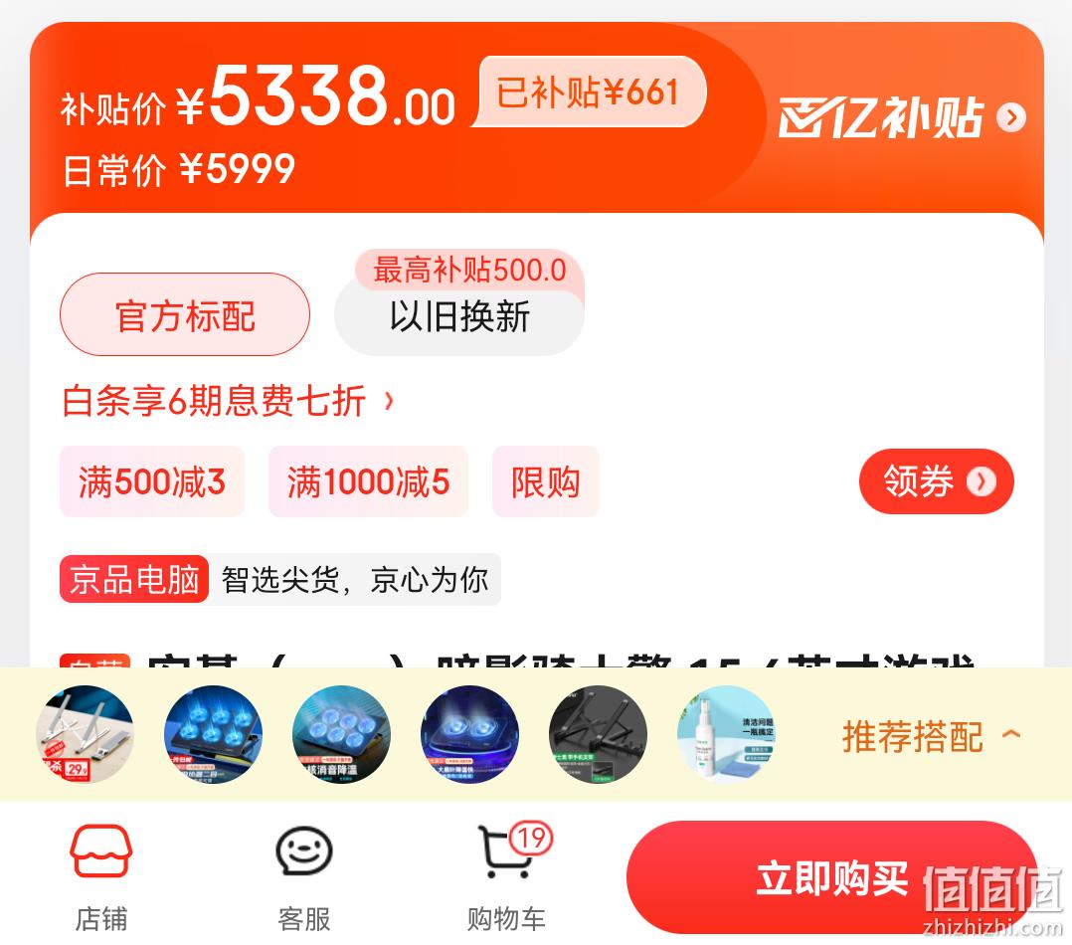This screenshot has height=945, width=1072.
Task: Tap the arrow icon inside 领券 button
Action: click(982, 481)
